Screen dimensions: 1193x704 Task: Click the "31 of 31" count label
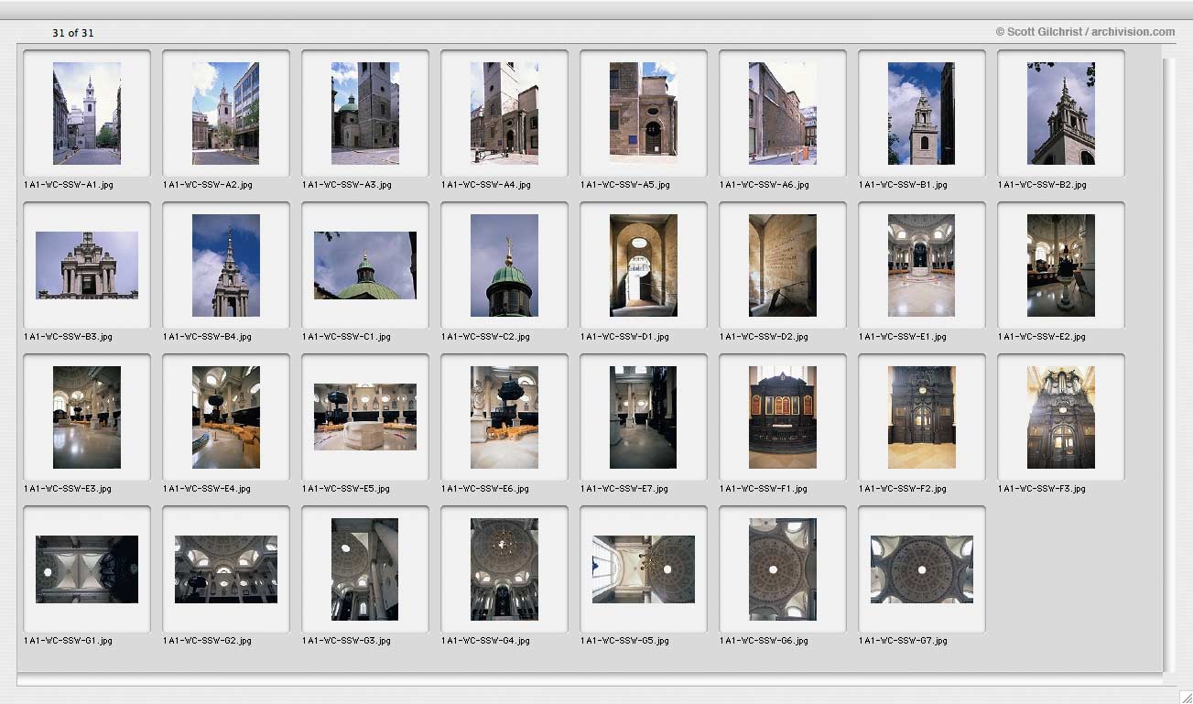pos(73,33)
